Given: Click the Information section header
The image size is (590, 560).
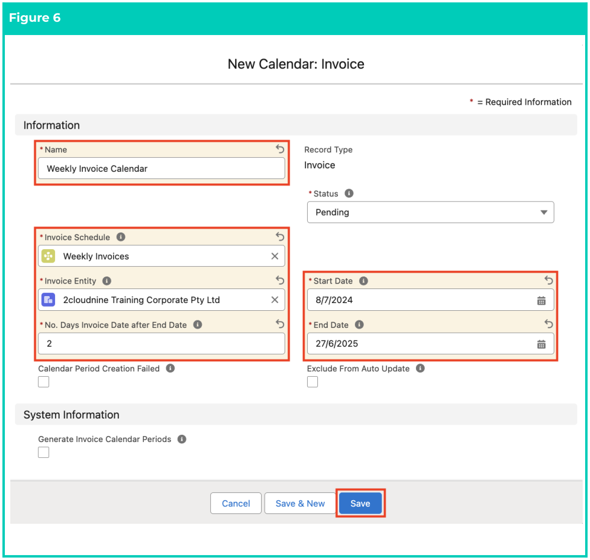Looking at the screenshot, I should [296, 125].
